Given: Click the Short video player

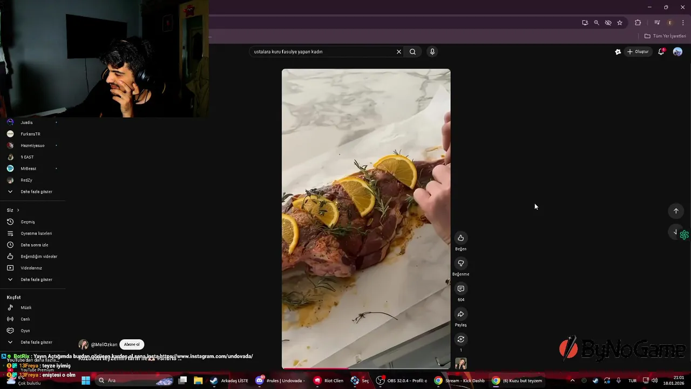Looking at the screenshot, I should pos(366,218).
